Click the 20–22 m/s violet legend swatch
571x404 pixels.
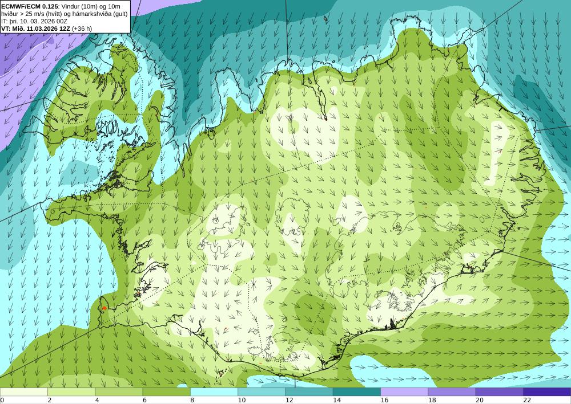point(500,391)
